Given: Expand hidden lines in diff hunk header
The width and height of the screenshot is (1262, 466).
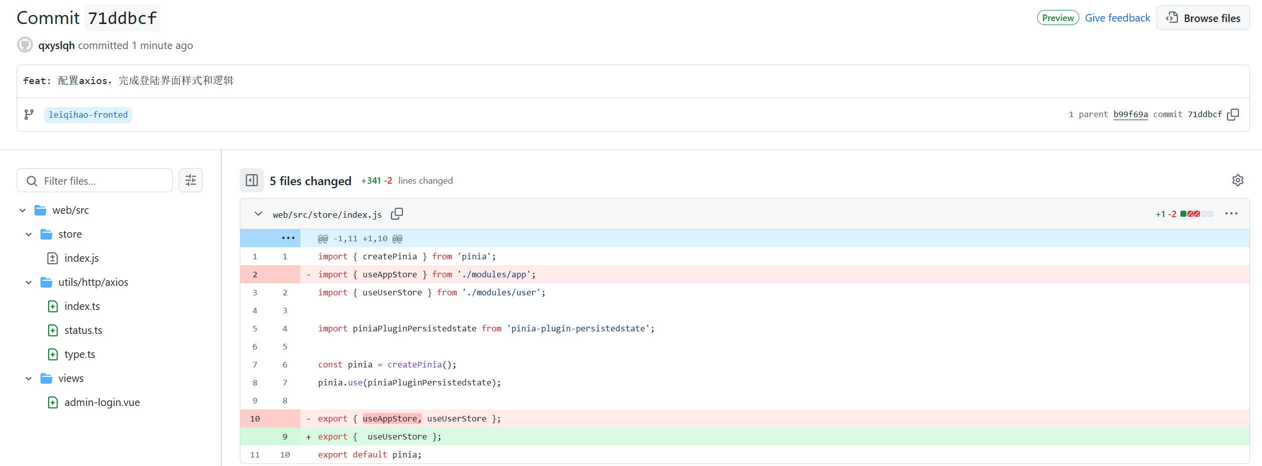Looking at the screenshot, I should pos(288,238).
